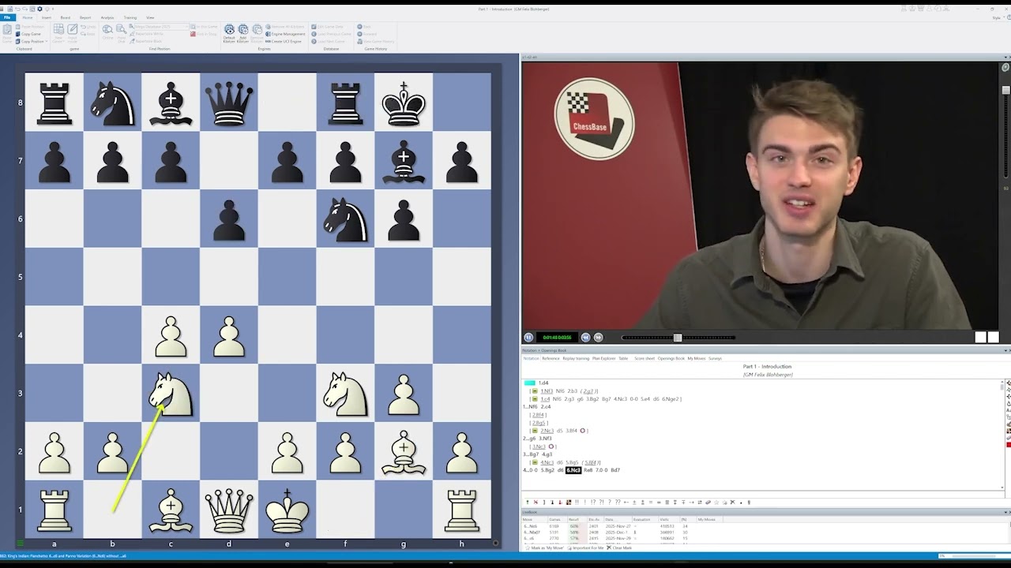The width and height of the screenshot is (1011, 568).
Task: Click the '??' annotation symbol
Action: point(618,502)
